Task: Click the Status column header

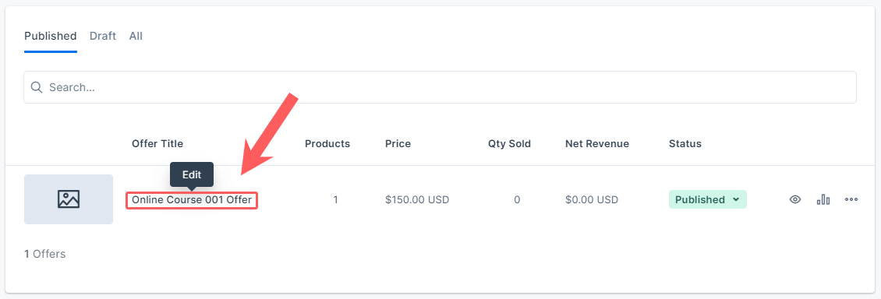Action: pos(685,143)
